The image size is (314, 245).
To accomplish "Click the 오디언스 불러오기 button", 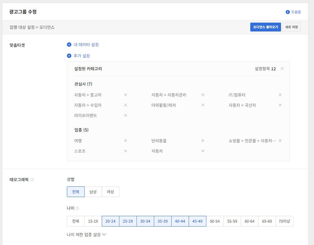I will coord(265,27).
